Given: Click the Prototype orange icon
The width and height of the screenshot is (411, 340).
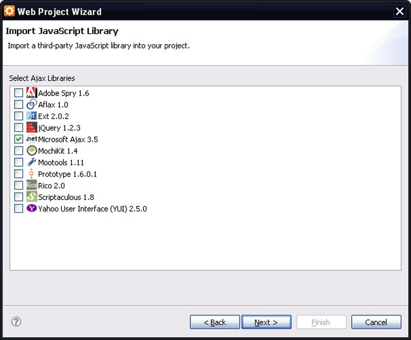Looking at the screenshot, I should pos(31,174).
